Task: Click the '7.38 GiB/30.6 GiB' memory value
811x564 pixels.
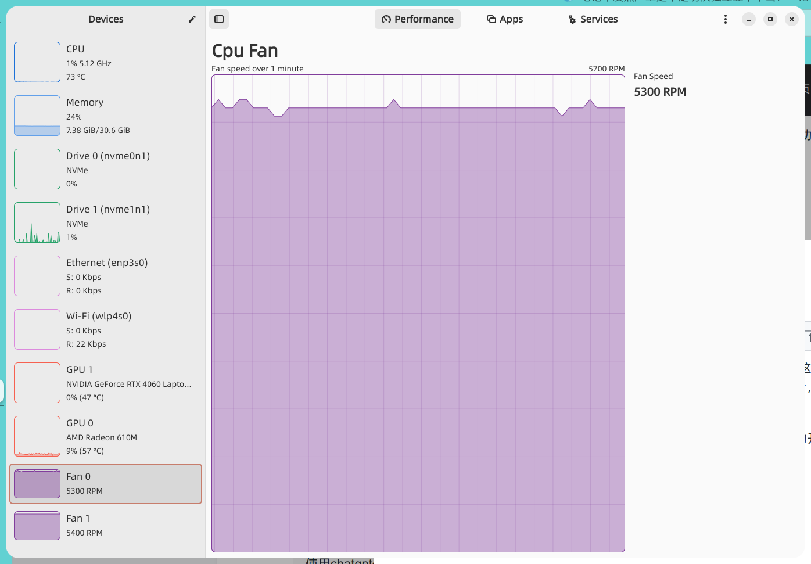Action: pyautogui.click(x=98, y=130)
